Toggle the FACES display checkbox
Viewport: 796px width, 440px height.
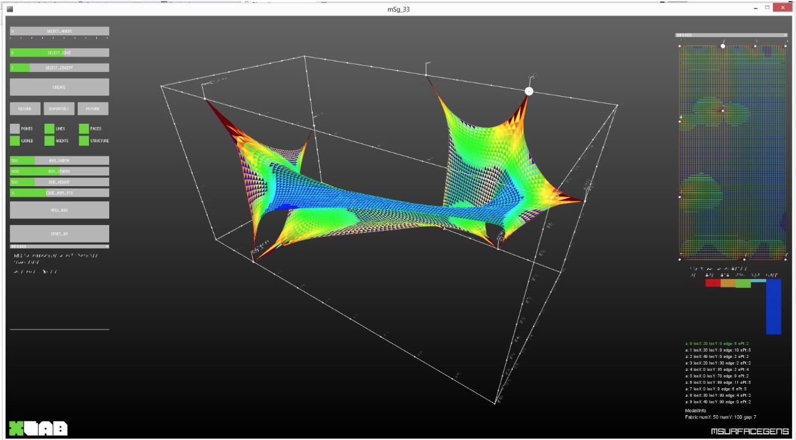pyautogui.click(x=84, y=129)
